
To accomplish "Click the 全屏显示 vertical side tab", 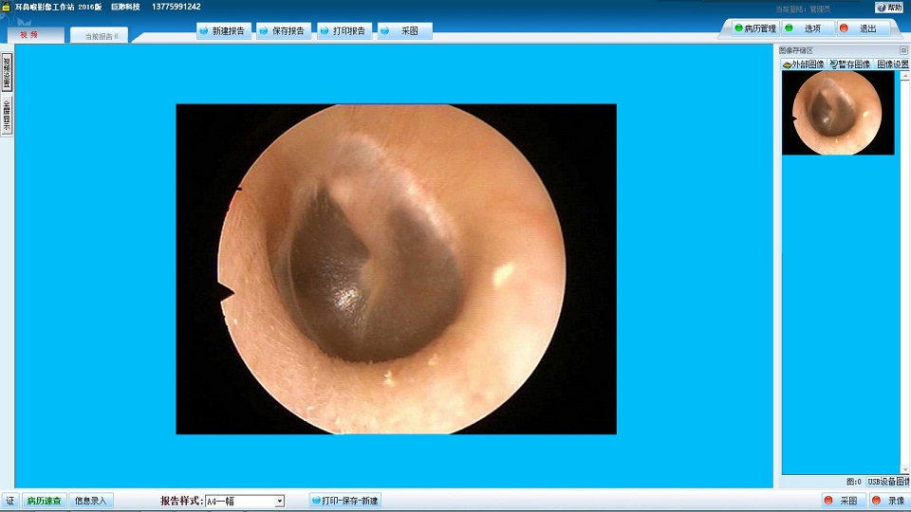I will pos(7,115).
